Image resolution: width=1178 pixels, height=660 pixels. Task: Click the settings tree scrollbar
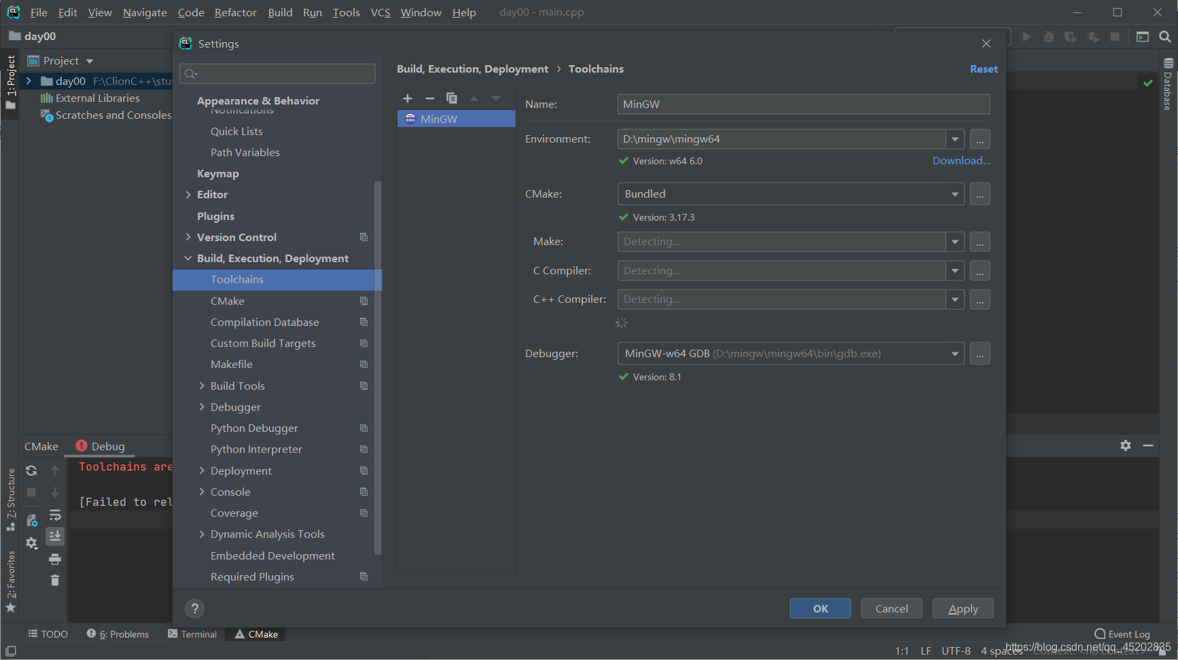(x=378, y=367)
